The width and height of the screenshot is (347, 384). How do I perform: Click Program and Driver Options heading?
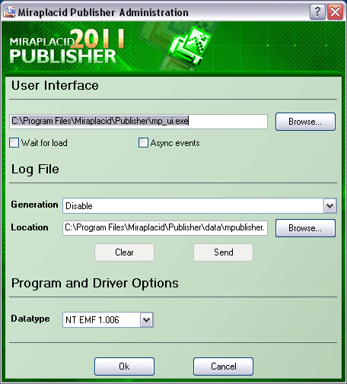tap(95, 284)
